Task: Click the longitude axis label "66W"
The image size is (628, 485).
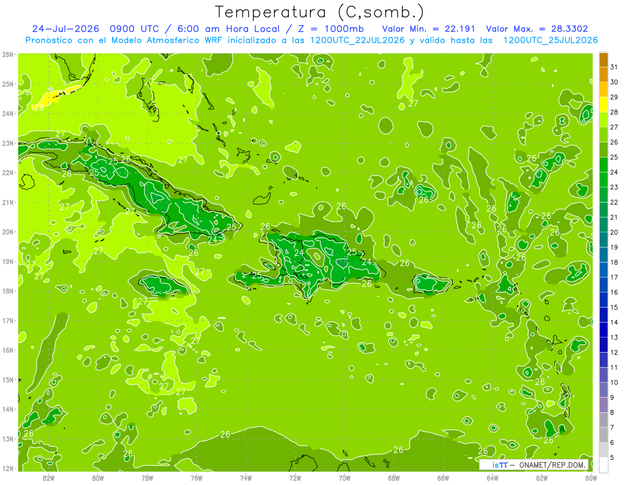Action: pos(443,478)
